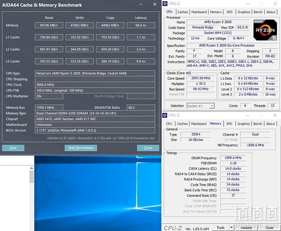Click the Core Voltage value 0.464 V in CPU-Z
The width and height of the screenshot is (281, 231).
(238, 38)
